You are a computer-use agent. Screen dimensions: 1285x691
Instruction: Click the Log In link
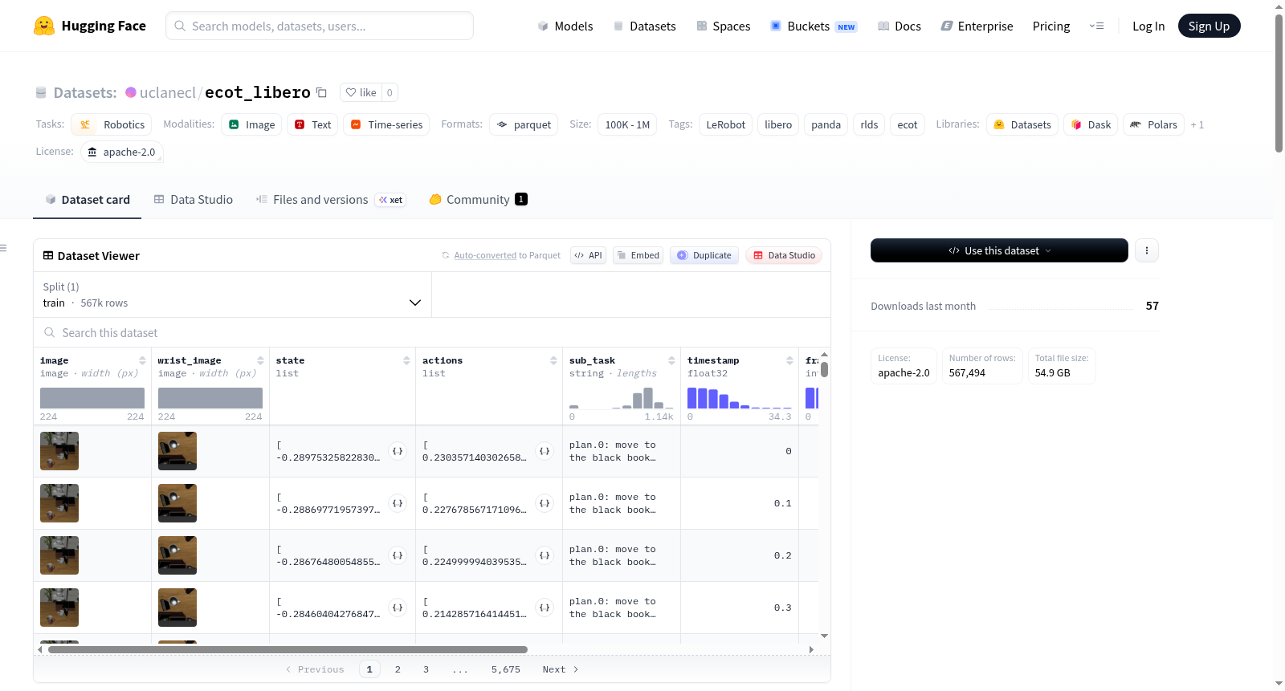1148,26
